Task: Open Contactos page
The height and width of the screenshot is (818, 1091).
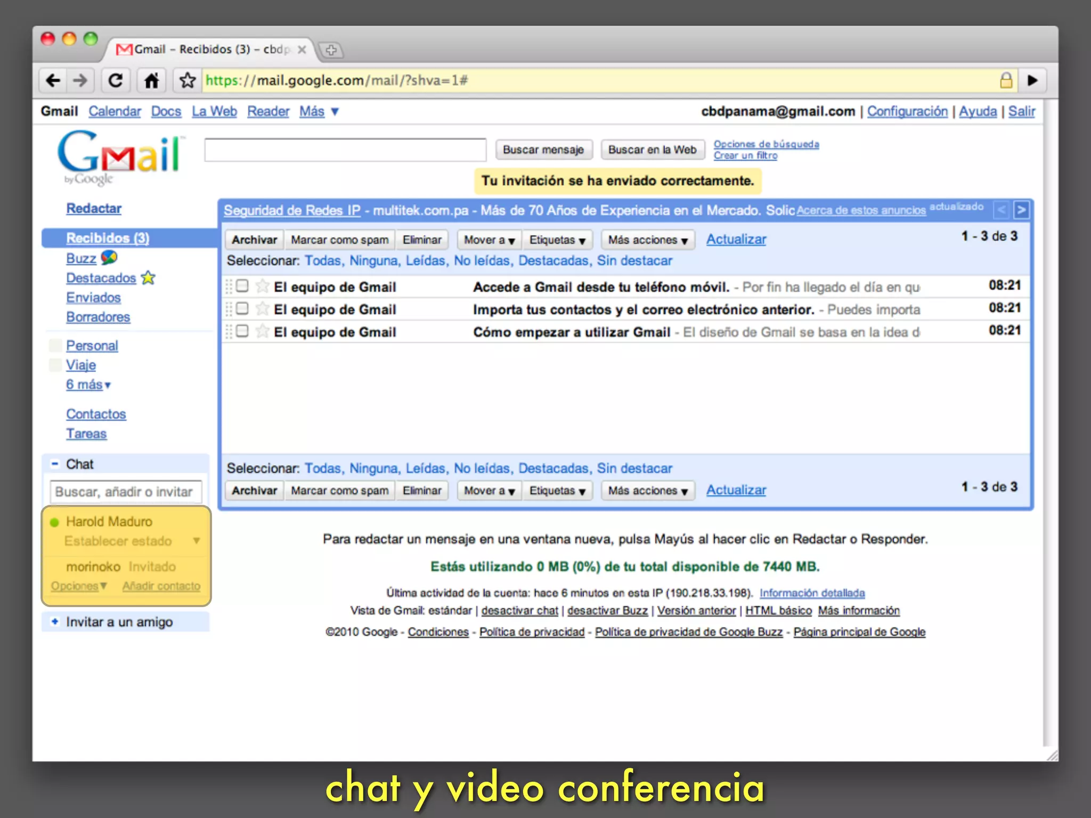Action: click(x=96, y=414)
